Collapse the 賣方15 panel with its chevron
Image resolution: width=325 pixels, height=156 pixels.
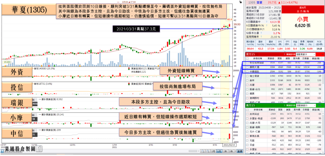[x=323, y=105]
